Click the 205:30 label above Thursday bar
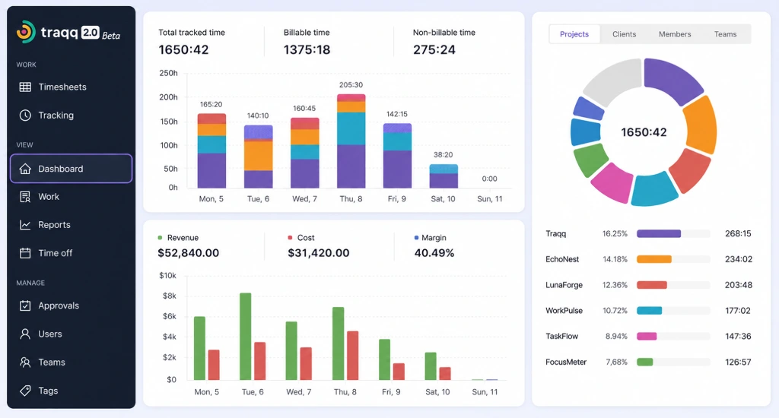Screen dimensions: 779x418 [351, 85]
